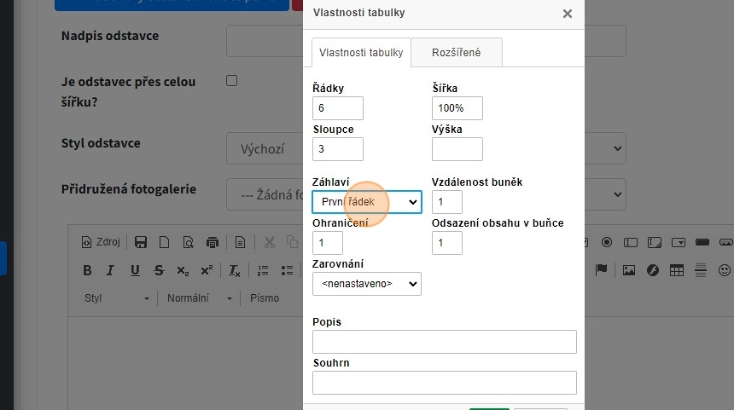Click the Řádky rows input field

(338, 108)
